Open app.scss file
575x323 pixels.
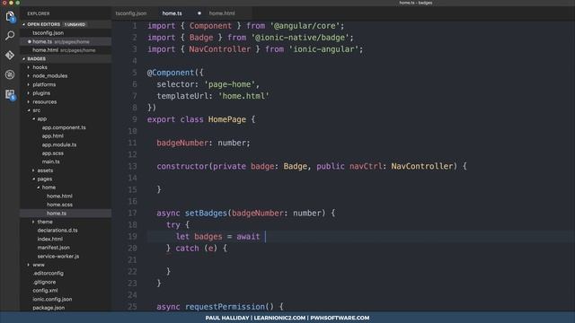(x=52, y=153)
